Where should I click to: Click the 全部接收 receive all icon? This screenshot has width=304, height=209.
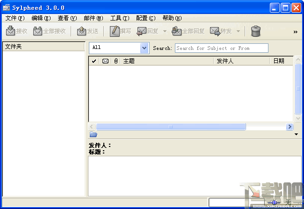click(x=37, y=31)
